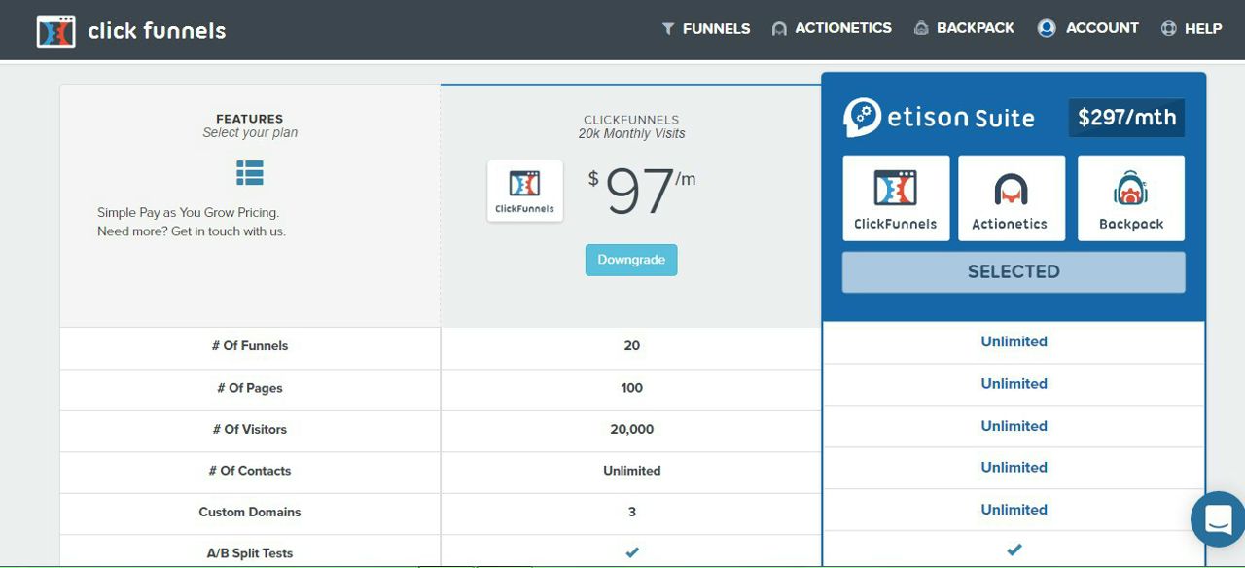Click Etison Suite Unlimited for Pages row
1245x568 pixels.
click(x=1014, y=384)
